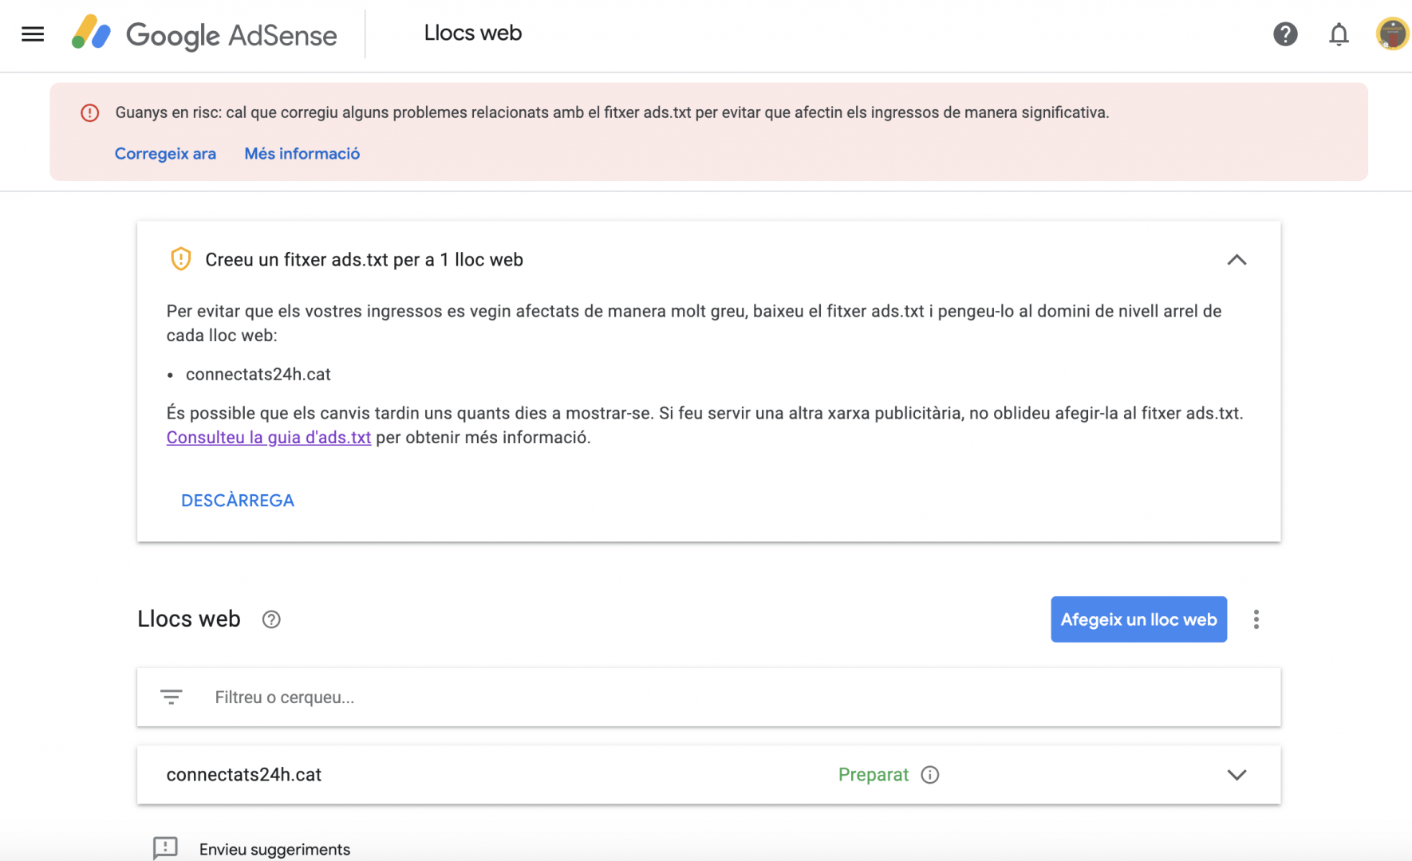The width and height of the screenshot is (1412, 861).
Task: Click the filter lines icon
Action: [172, 698]
